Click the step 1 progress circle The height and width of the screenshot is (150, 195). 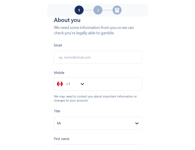point(79,10)
